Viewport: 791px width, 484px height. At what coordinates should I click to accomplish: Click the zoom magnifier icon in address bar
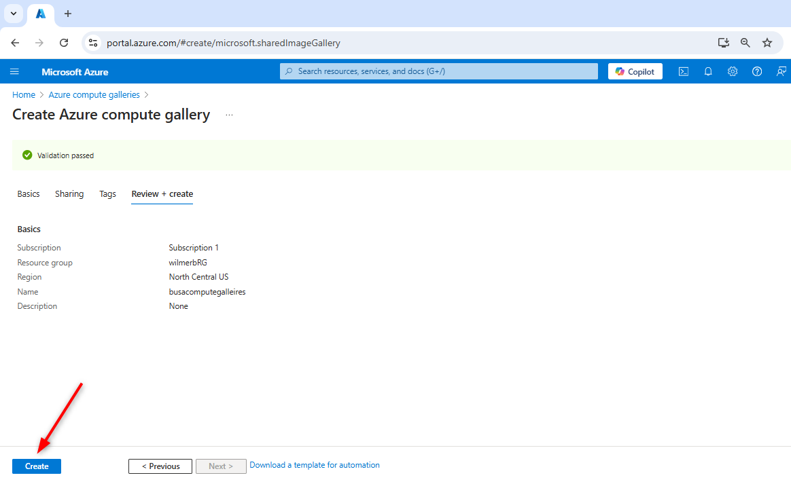[x=745, y=43]
